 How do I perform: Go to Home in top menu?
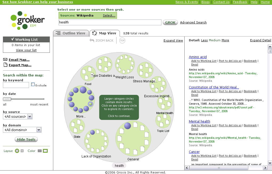click(265, 2)
